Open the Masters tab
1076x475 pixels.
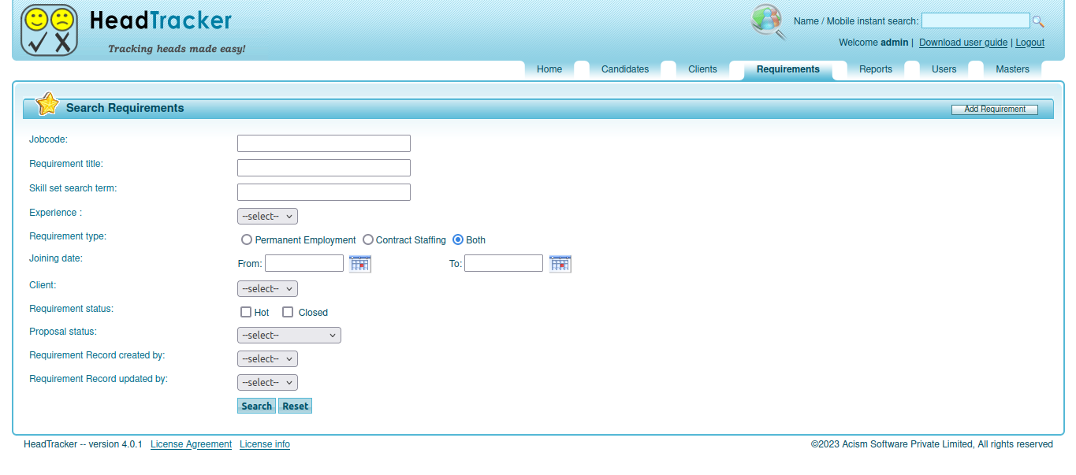pos(1012,69)
